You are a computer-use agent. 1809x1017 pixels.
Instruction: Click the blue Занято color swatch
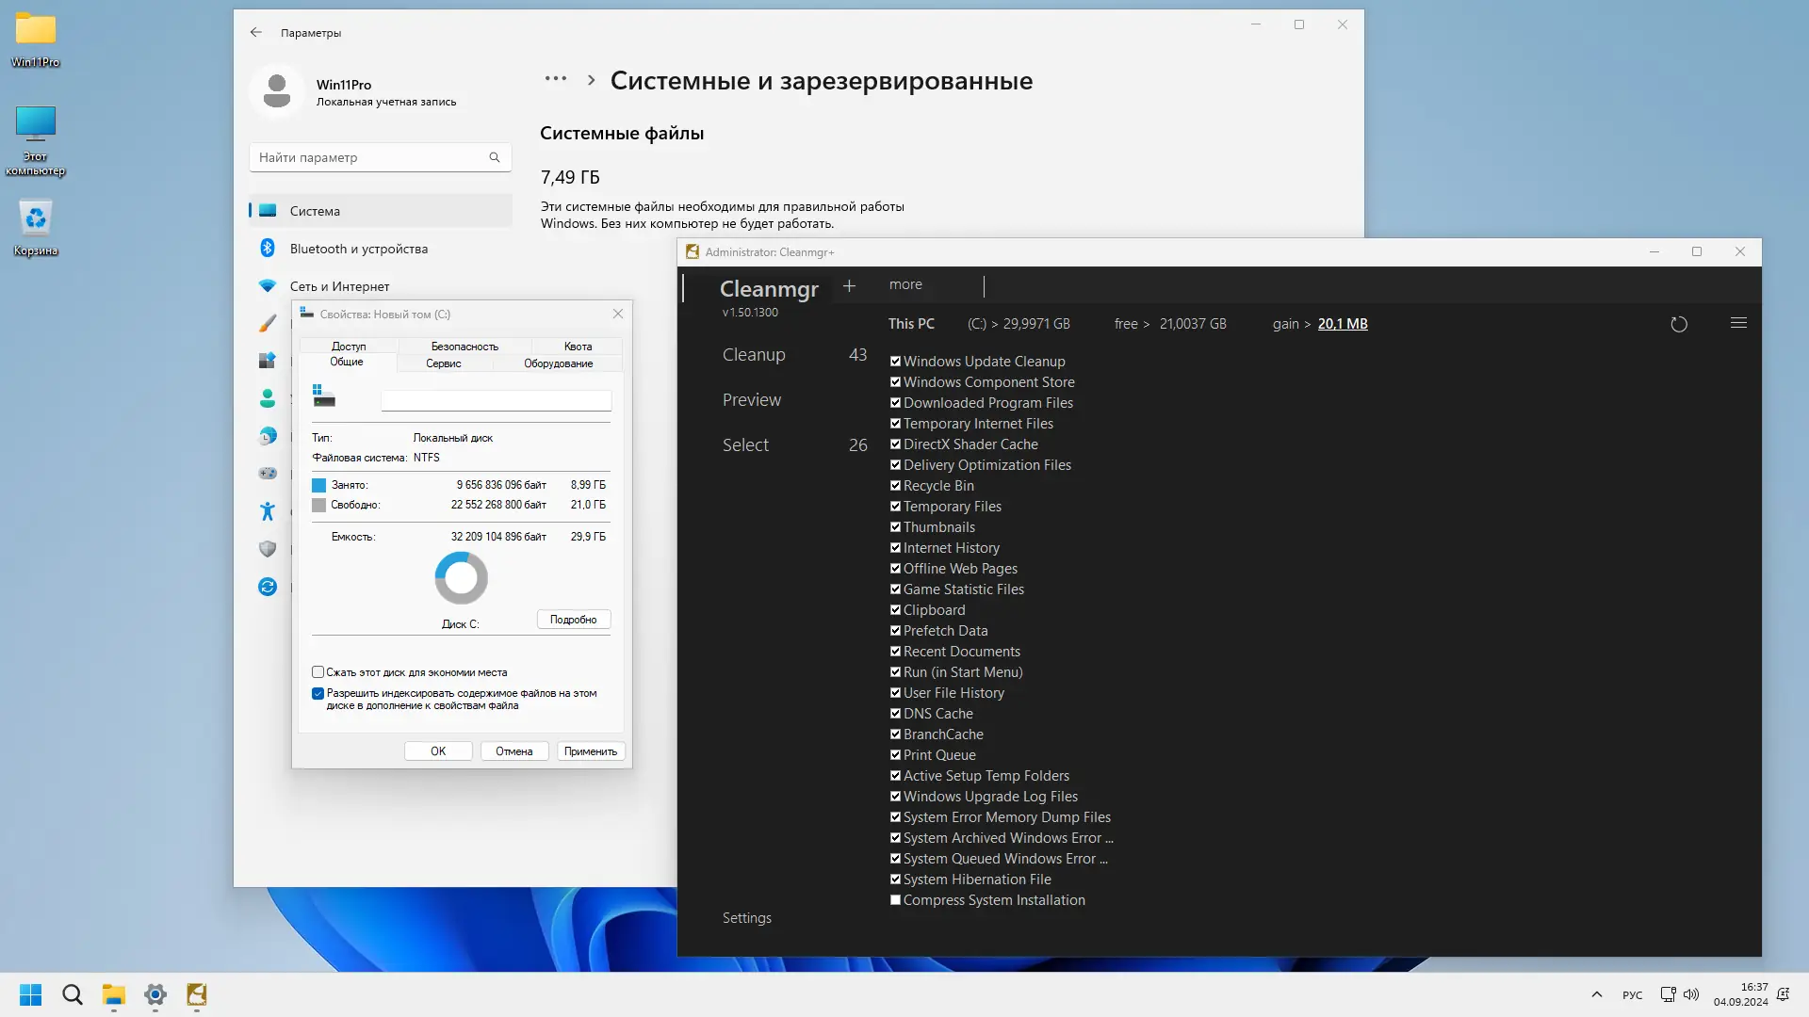click(318, 485)
